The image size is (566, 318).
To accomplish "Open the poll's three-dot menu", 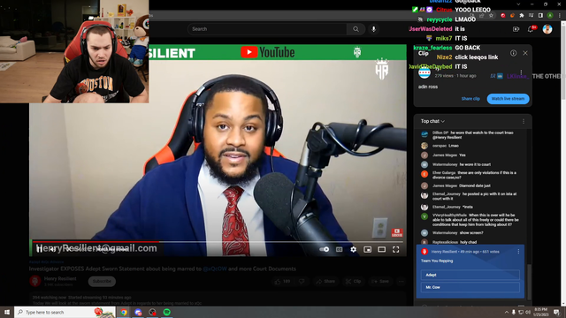I will pos(518,252).
